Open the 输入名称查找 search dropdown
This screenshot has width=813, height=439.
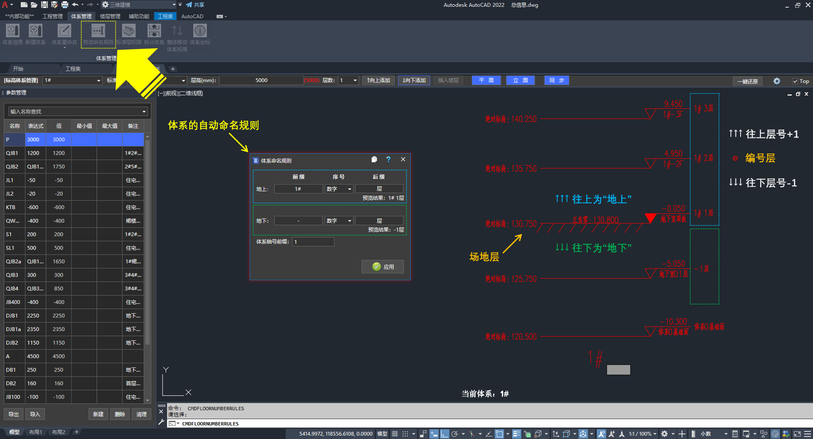tap(144, 112)
